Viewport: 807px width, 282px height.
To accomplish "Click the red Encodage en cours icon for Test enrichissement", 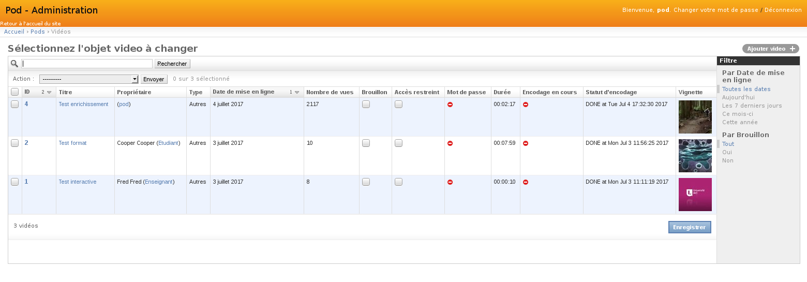I will [526, 105].
